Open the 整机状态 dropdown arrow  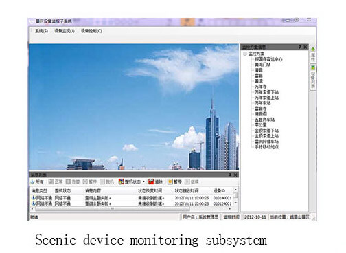pyautogui.click(x=143, y=181)
